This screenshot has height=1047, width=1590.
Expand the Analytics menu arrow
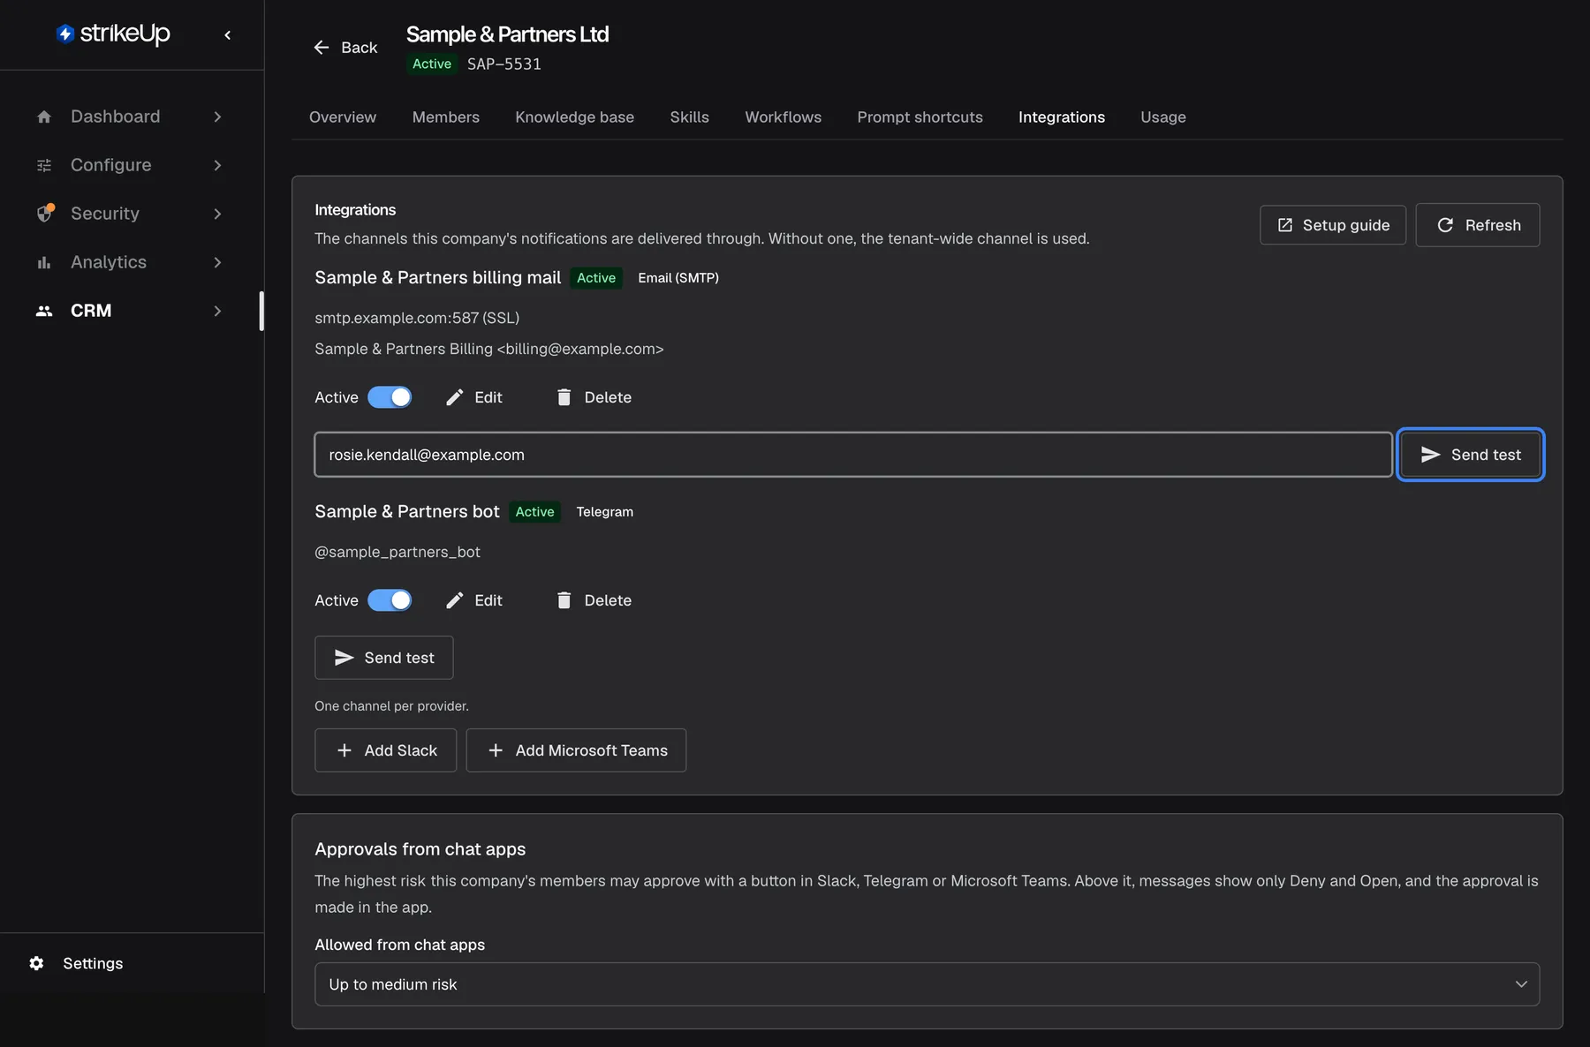click(217, 262)
